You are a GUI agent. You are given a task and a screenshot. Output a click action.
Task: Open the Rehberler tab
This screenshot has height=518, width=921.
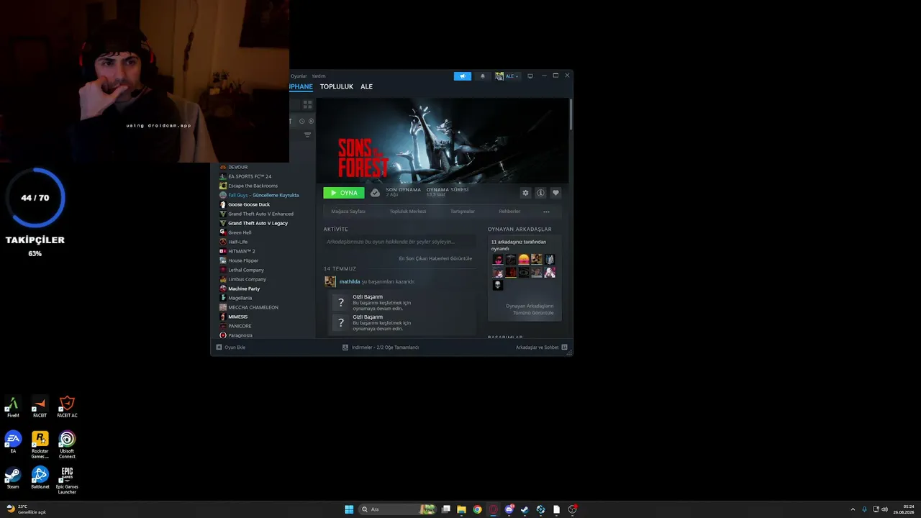509,212
